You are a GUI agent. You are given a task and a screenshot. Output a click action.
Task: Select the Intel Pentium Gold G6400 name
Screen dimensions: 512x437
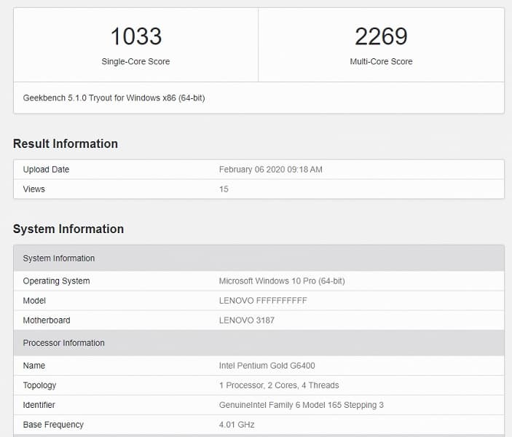[267, 366]
